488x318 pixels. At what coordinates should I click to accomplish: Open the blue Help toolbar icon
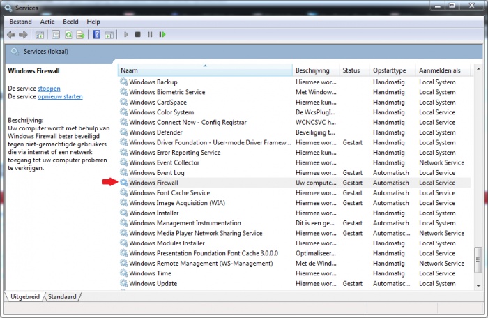point(97,34)
